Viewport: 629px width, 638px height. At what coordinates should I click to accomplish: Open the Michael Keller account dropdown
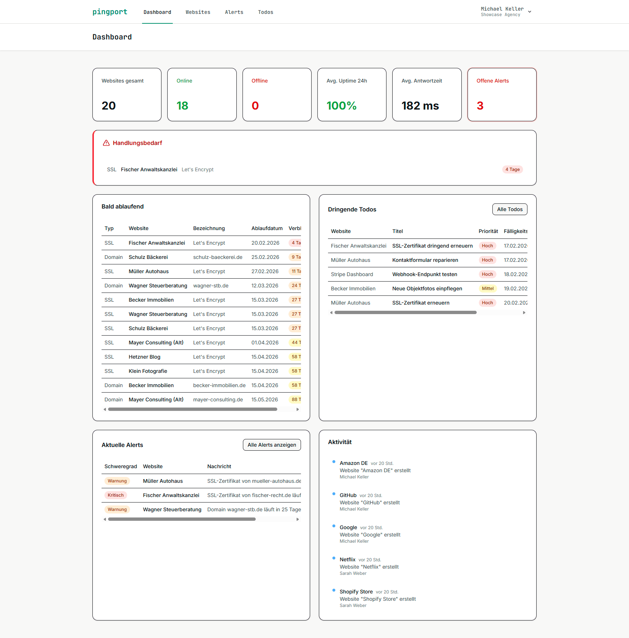[530, 11]
